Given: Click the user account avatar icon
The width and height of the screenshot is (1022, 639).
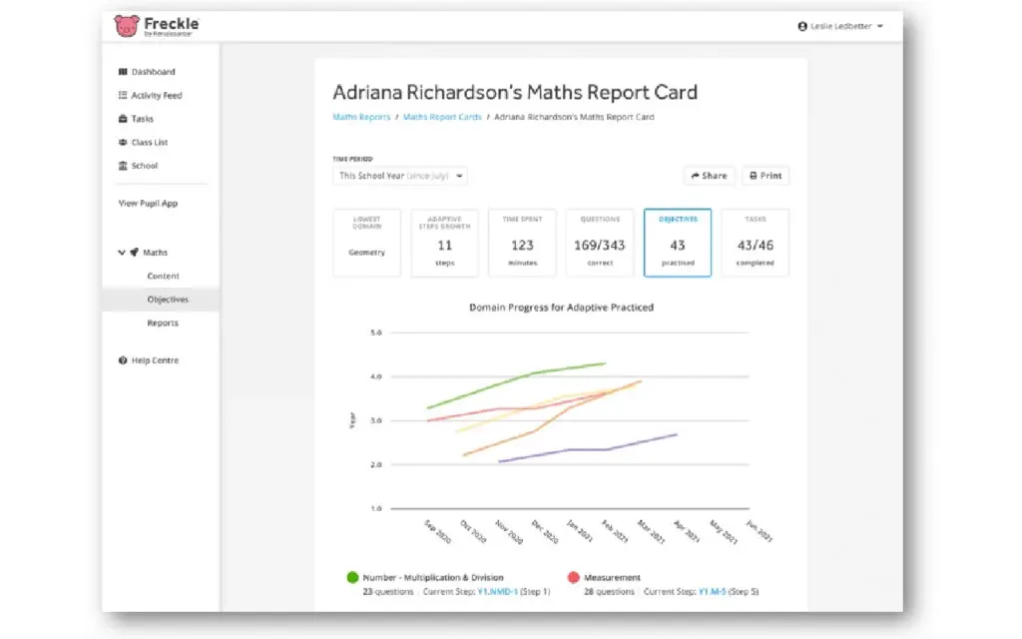Looking at the screenshot, I should [x=802, y=27].
